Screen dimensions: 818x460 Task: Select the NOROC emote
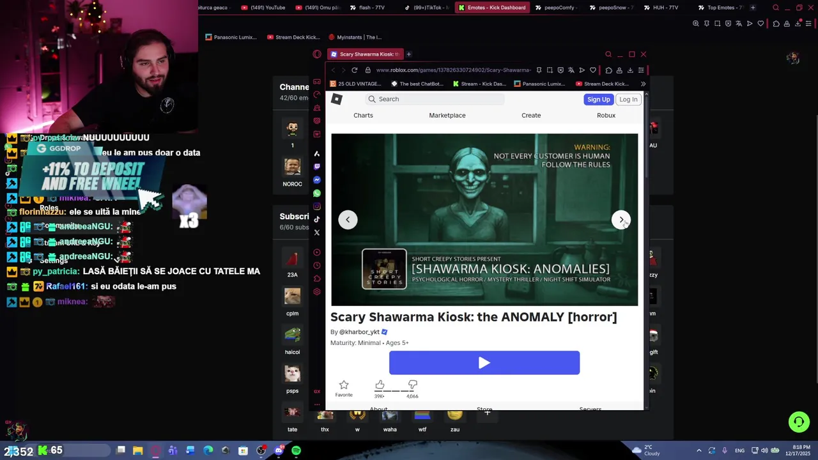[292, 172]
